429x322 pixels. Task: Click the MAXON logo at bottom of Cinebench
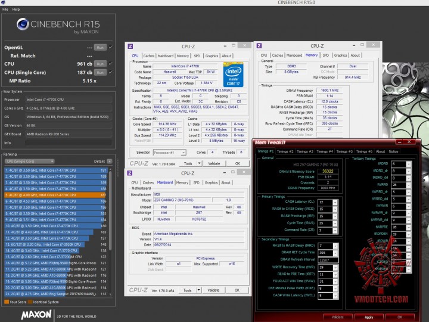click(x=36, y=315)
